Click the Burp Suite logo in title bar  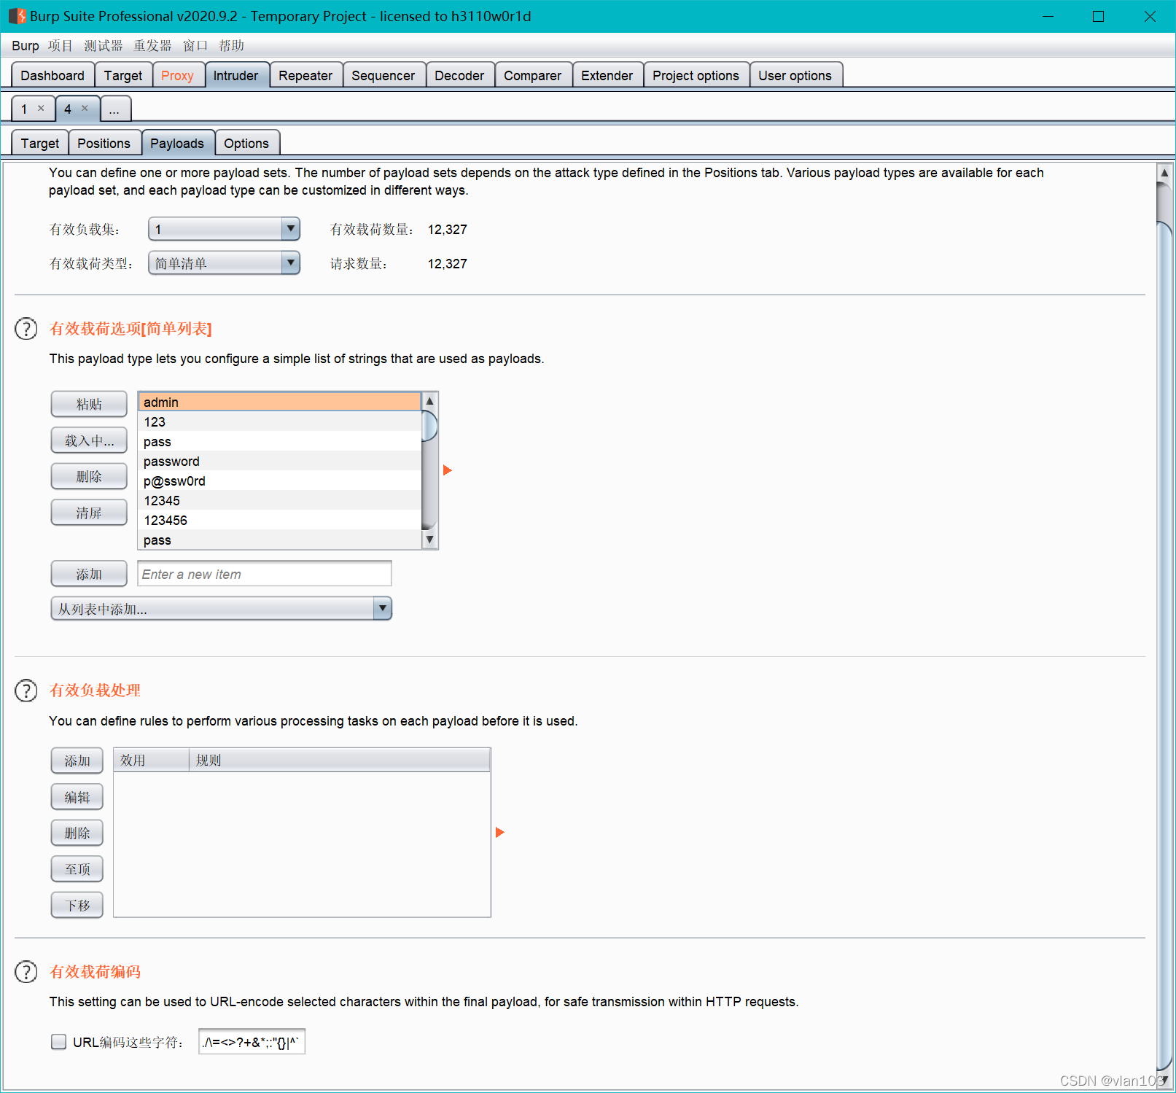(17, 16)
